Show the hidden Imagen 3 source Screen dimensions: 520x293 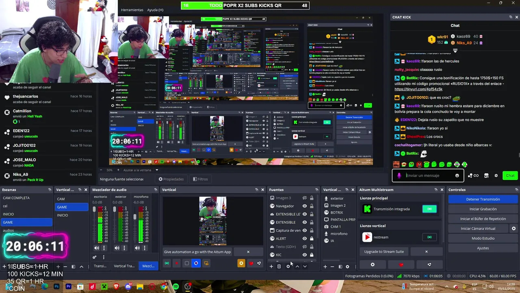[x=305, y=198]
